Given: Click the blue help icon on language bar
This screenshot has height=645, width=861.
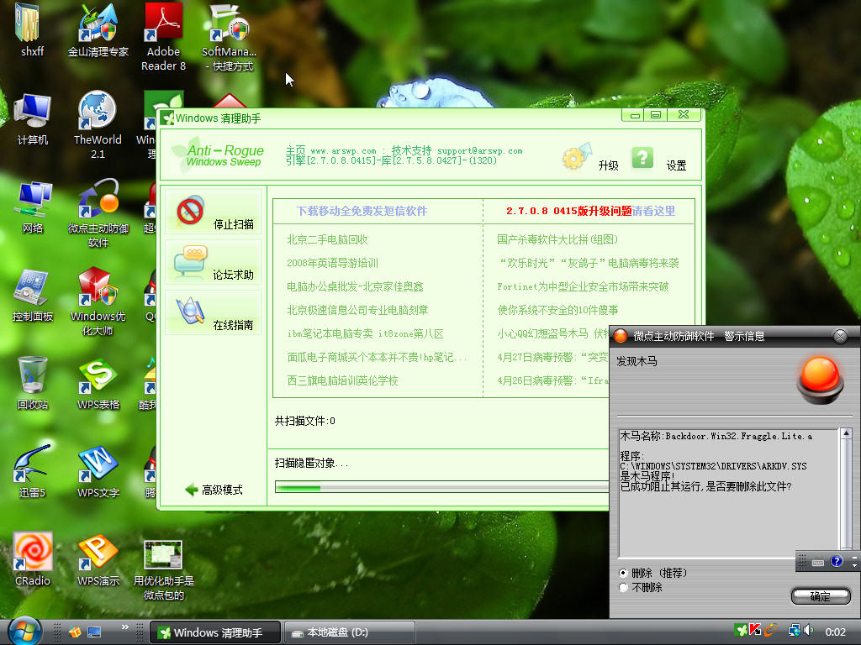Looking at the screenshot, I should 837,561.
